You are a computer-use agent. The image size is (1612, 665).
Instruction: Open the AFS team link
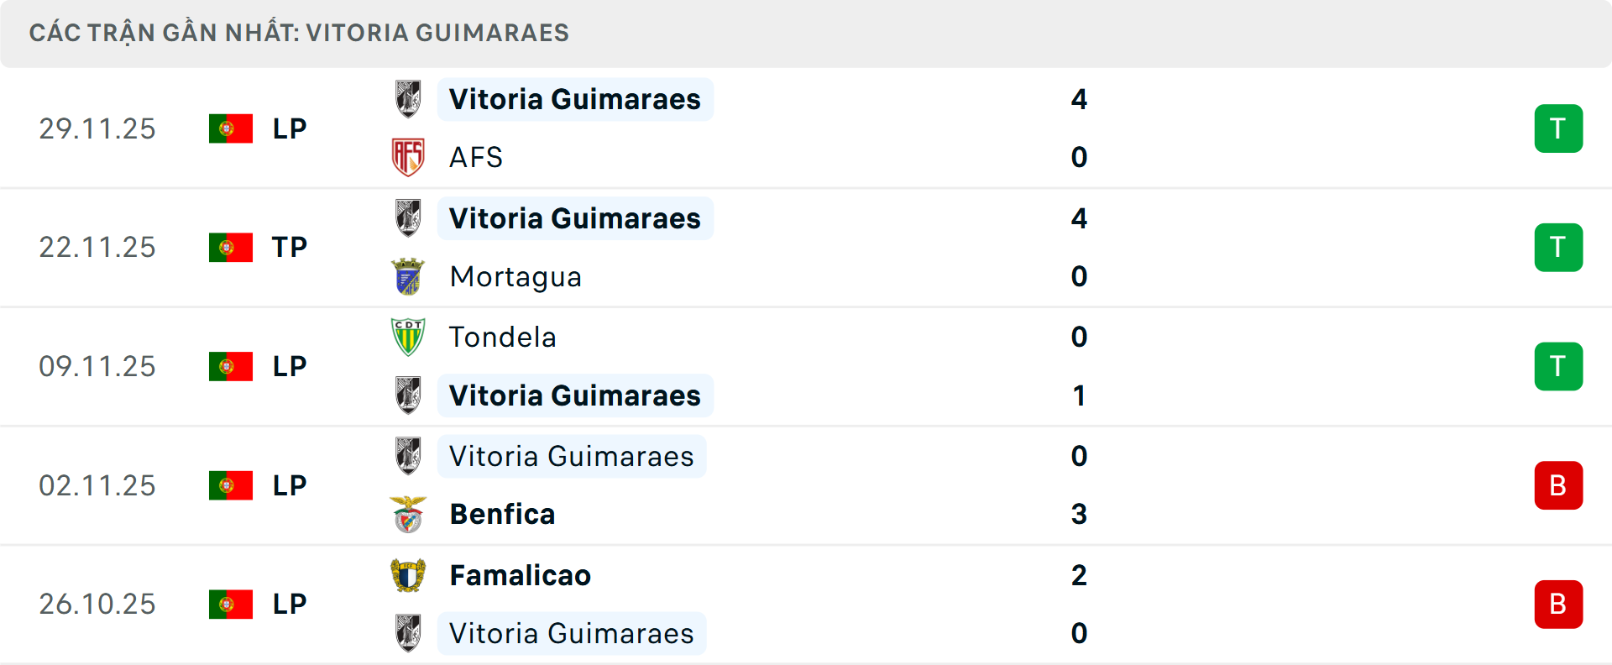coord(475,157)
